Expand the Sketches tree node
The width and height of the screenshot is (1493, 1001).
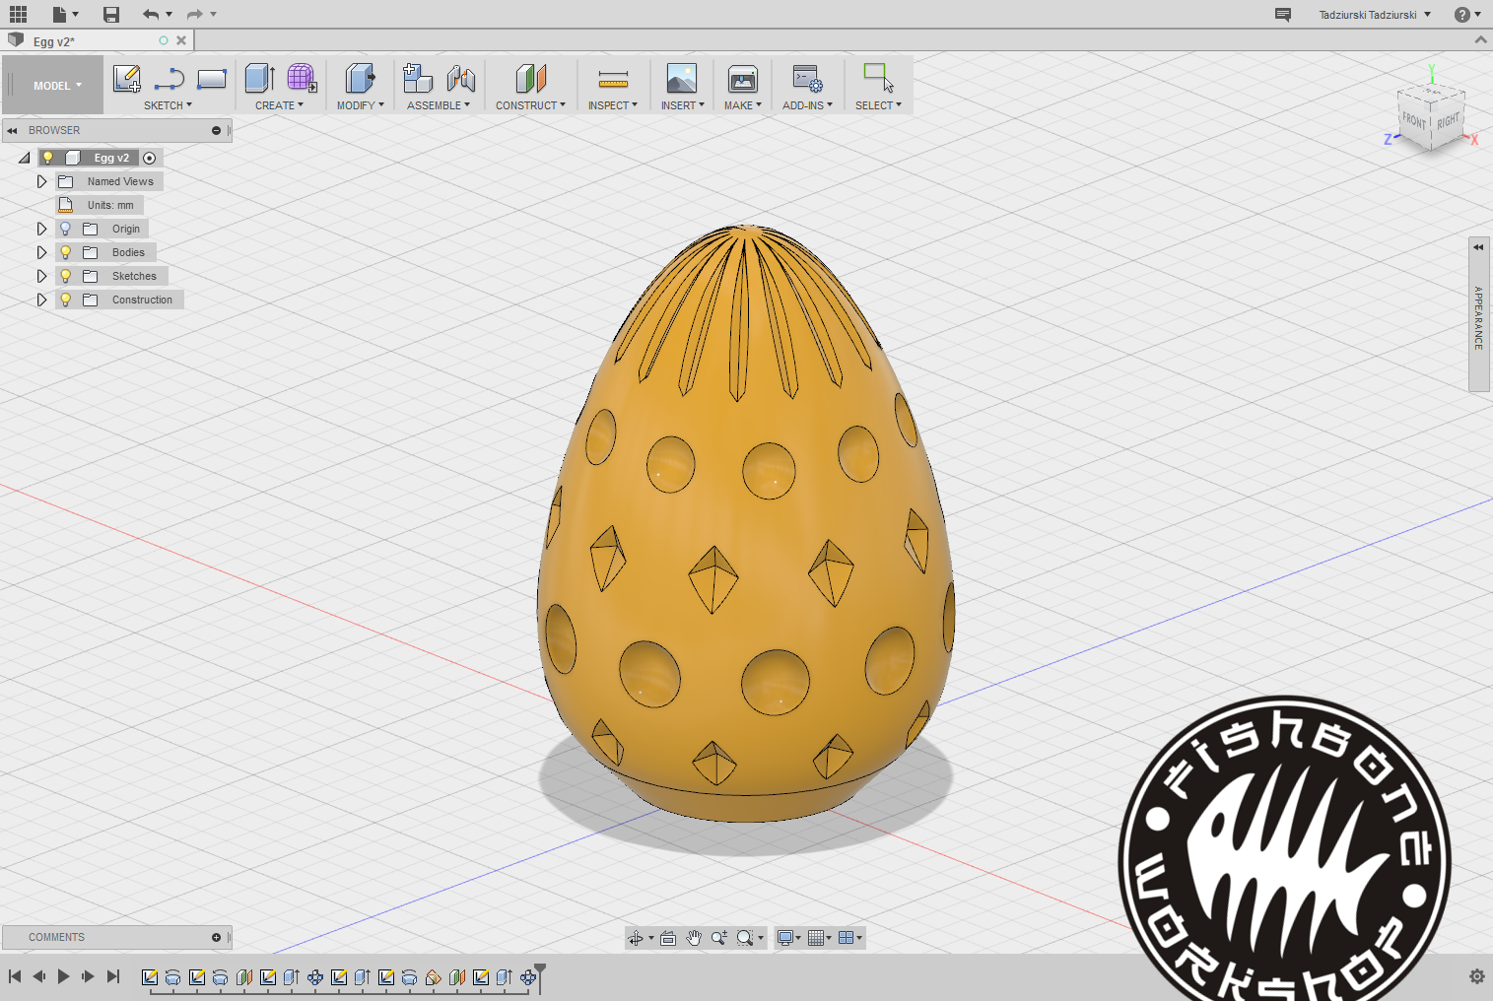coord(41,276)
